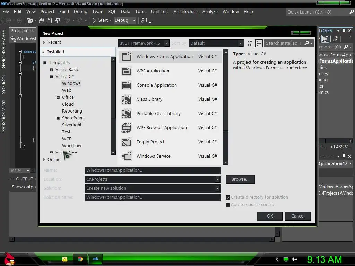The height and width of the screenshot is (266, 355).
Task: Click Quick Launch search magnifier icon
Action: click(352, 12)
